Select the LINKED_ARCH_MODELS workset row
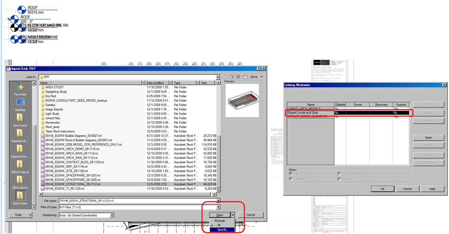This screenshot has height=234, width=449. (x=348, y=109)
